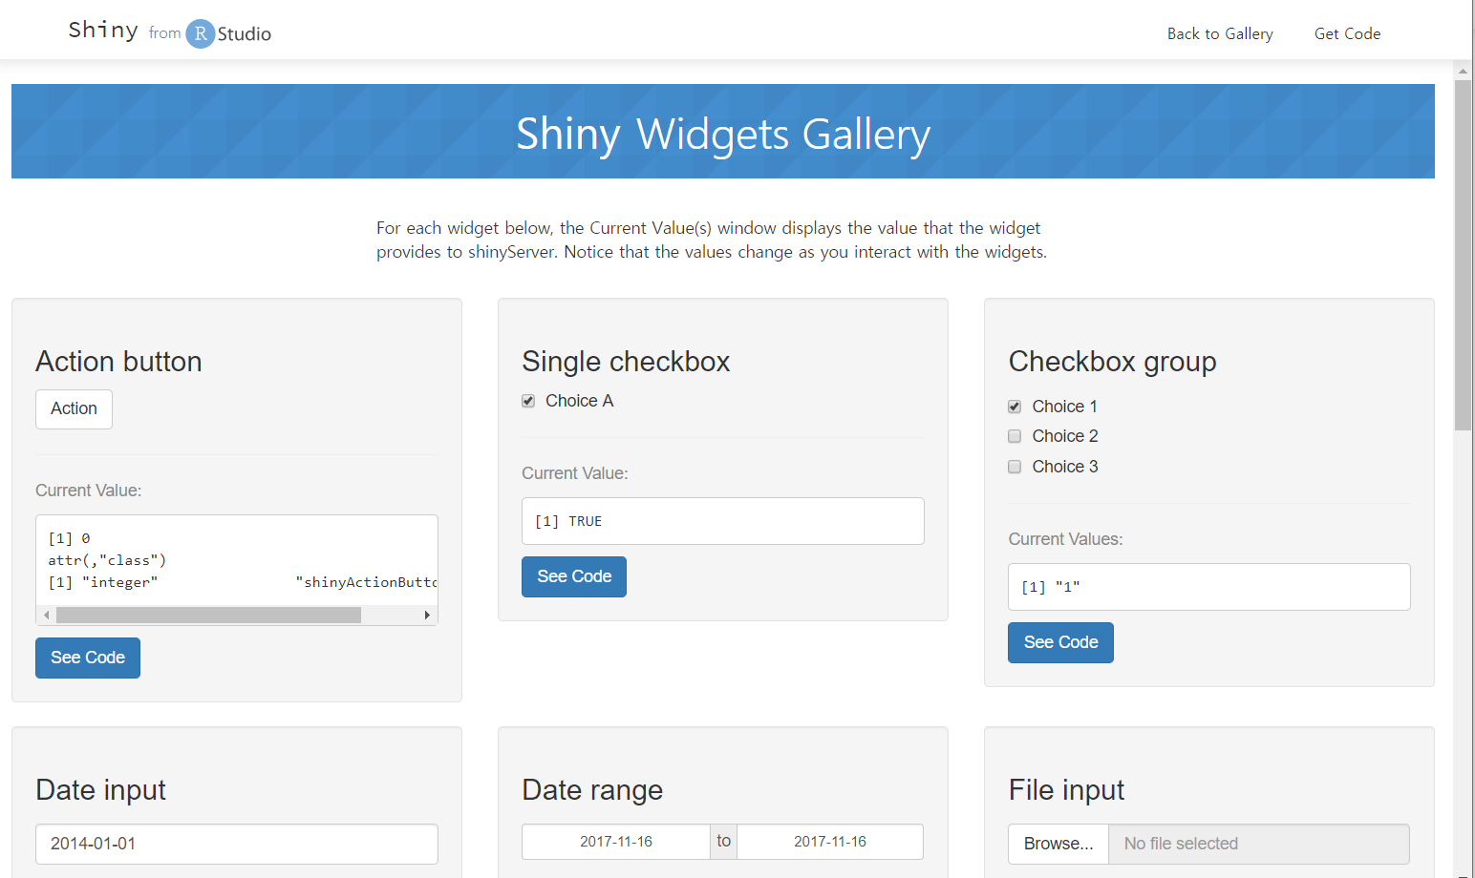
Task: See Code for Single checkbox widget
Action: (574, 576)
